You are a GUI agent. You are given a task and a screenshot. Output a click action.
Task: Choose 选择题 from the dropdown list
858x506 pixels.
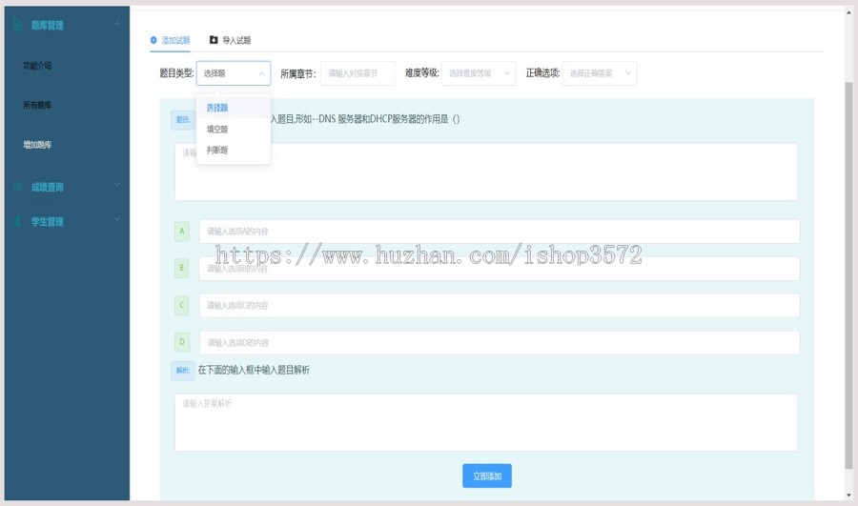[x=234, y=108]
